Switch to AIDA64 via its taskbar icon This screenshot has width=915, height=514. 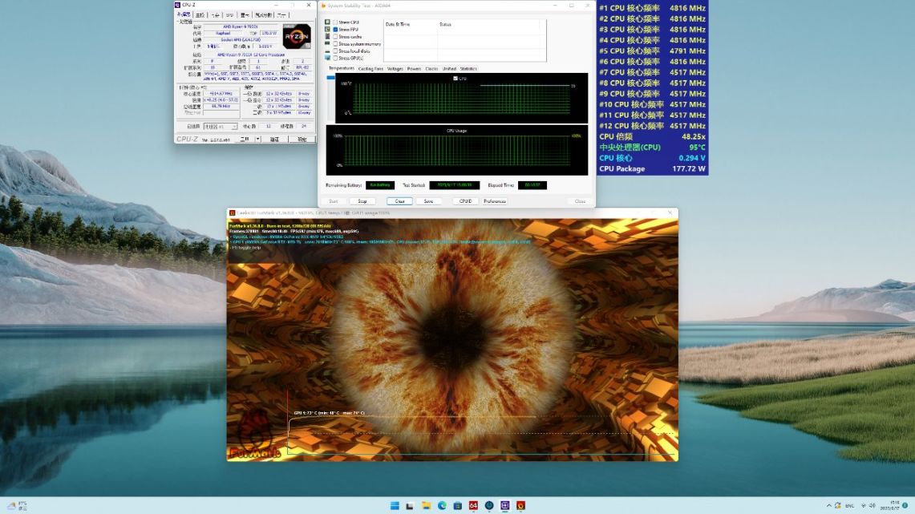click(473, 505)
